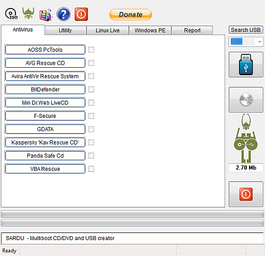Screen dimensions: 265x256
Task: Click the Kaspersky 'Kav Rescue CD' button
Action: tap(45, 142)
